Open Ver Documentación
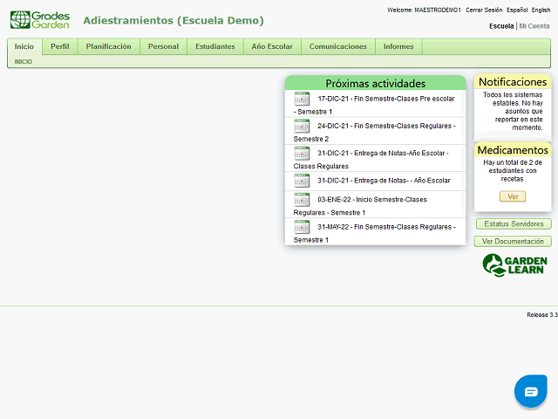This screenshot has width=558, height=419. 514,241
